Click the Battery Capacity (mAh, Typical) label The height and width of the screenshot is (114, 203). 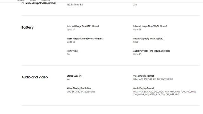coord(148,39)
